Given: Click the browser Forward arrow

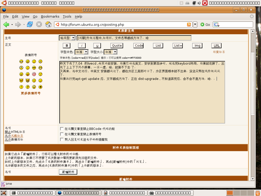Looking at the screenshot, I should click(x=18, y=24).
